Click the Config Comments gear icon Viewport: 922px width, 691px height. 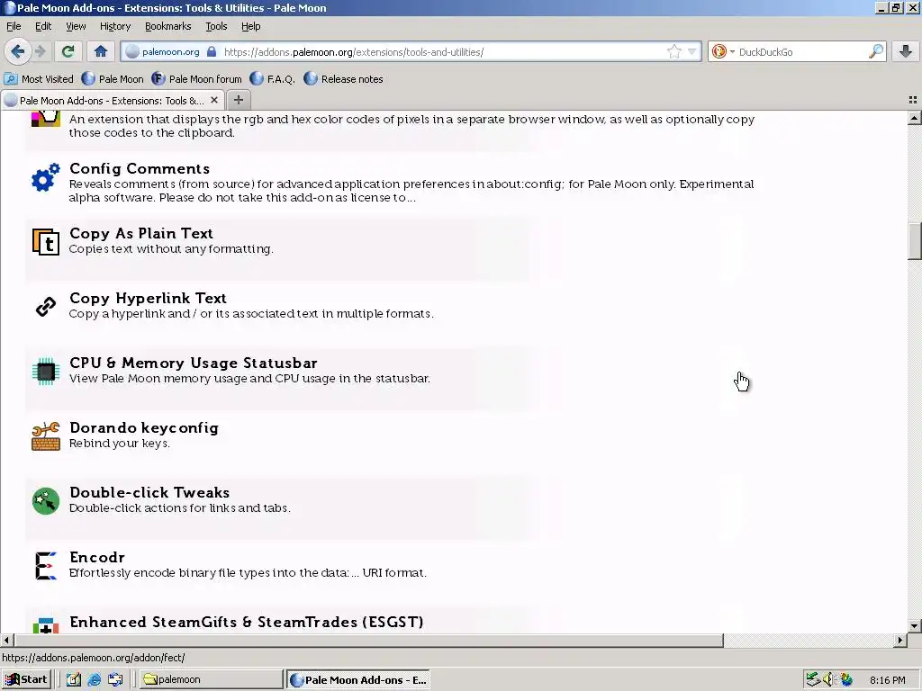coord(46,177)
